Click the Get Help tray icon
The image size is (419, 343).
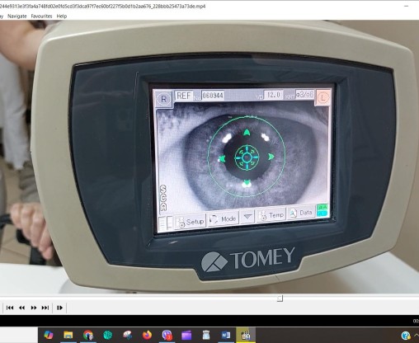pyautogui.click(x=406, y=336)
